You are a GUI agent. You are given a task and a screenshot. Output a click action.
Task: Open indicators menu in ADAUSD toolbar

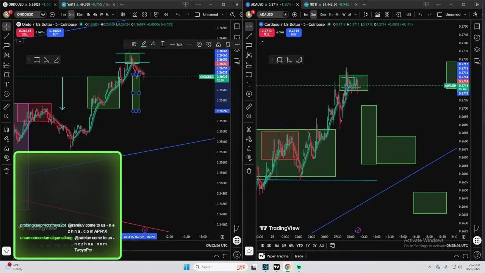pos(377,14)
